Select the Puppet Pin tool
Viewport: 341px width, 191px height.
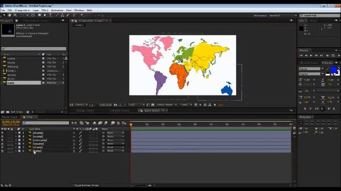click(x=82, y=15)
